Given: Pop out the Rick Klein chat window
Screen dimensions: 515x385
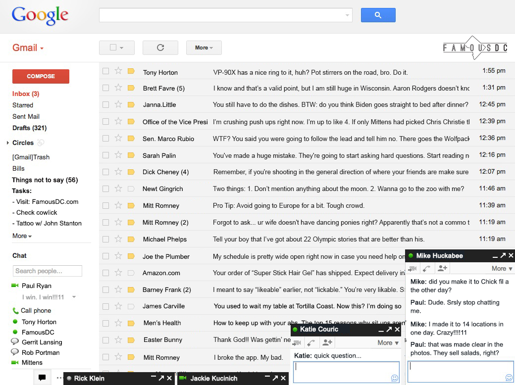Looking at the screenshot, I should (x=161, y=378).
